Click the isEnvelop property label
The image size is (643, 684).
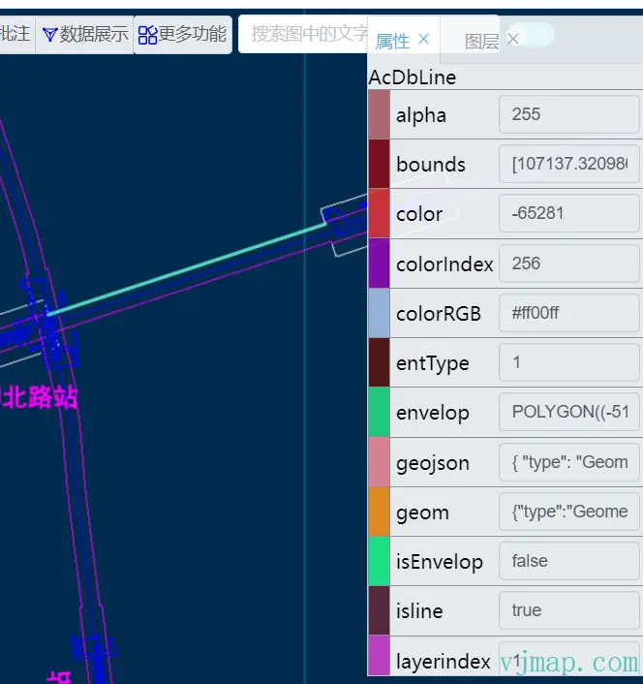pos(440,562)
